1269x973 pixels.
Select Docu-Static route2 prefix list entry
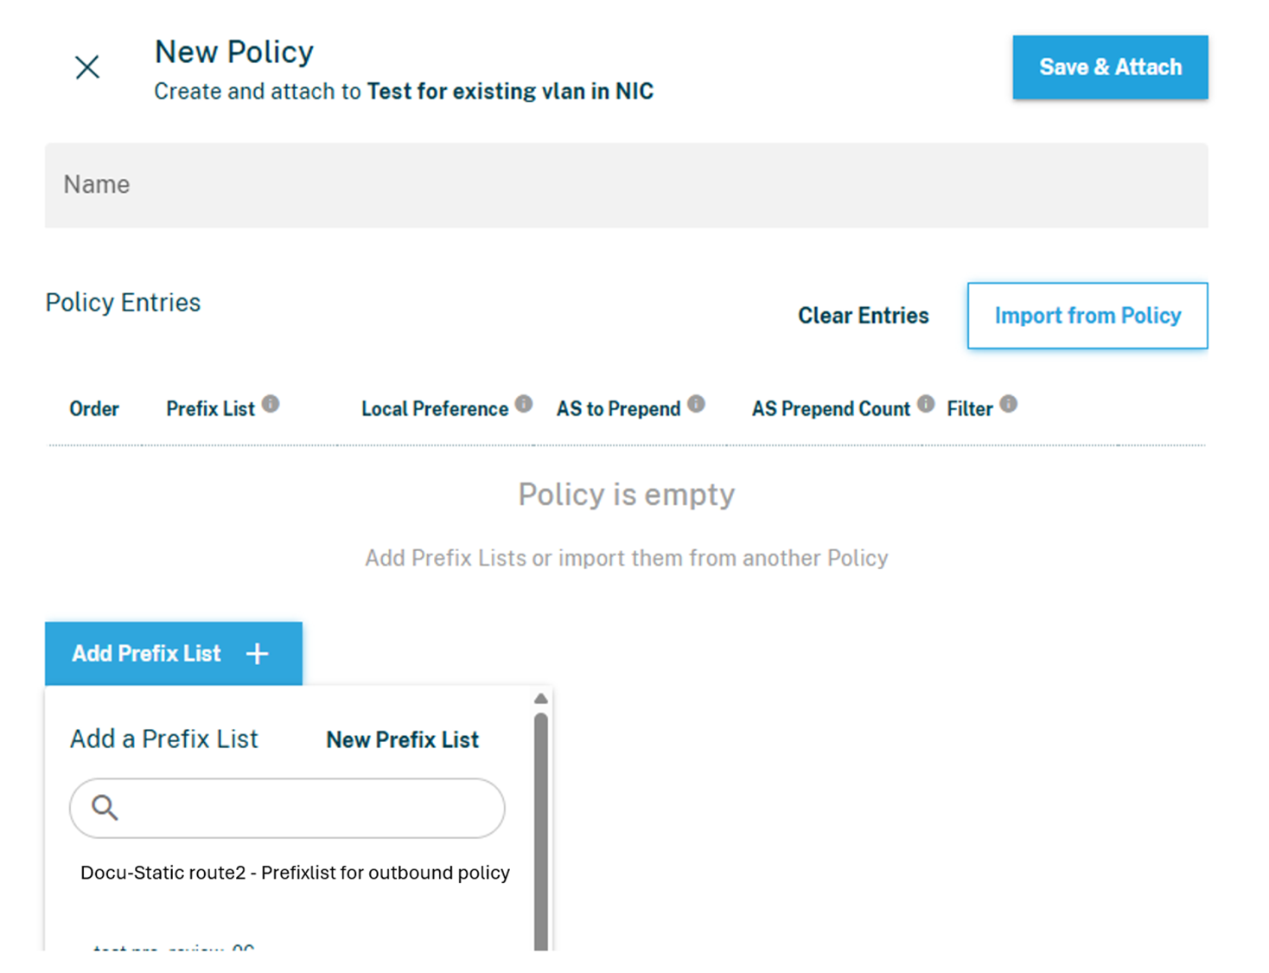coord(295,873)
